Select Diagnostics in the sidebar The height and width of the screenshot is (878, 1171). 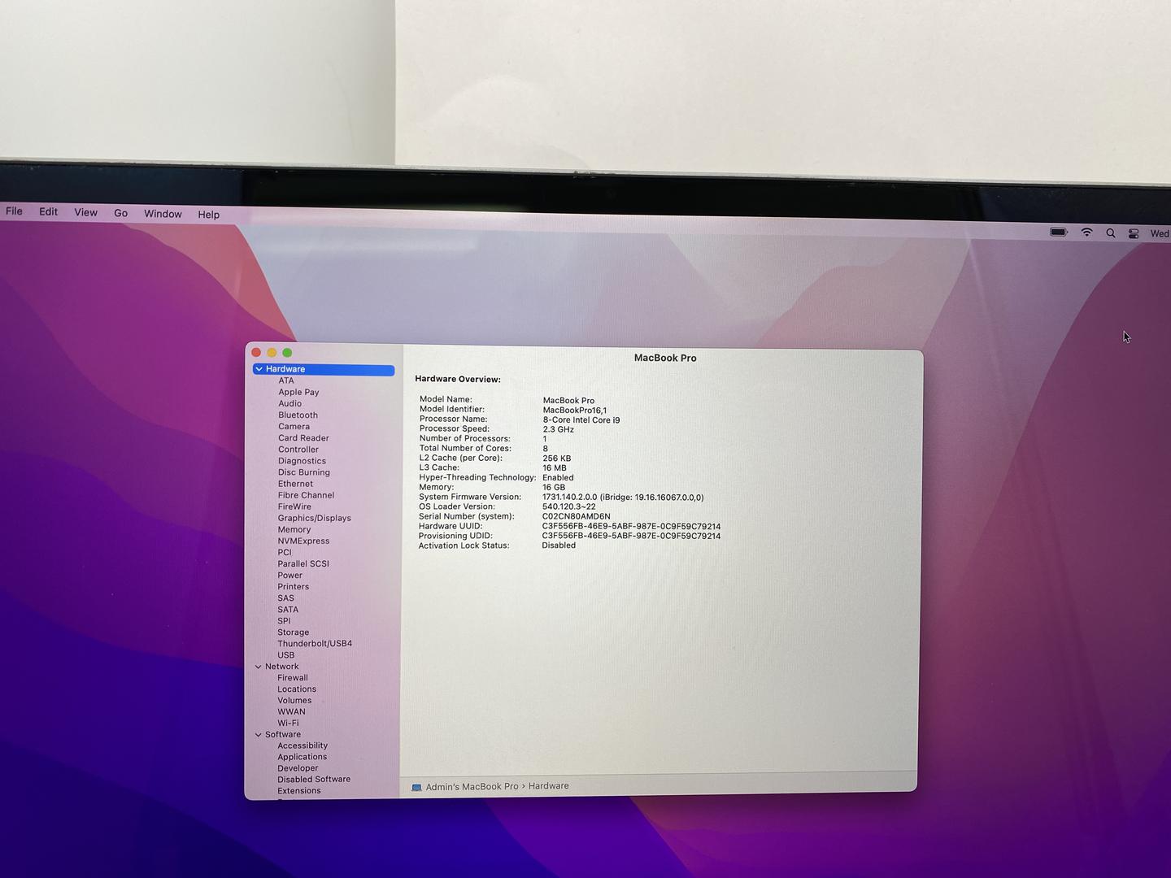[302, 460]
